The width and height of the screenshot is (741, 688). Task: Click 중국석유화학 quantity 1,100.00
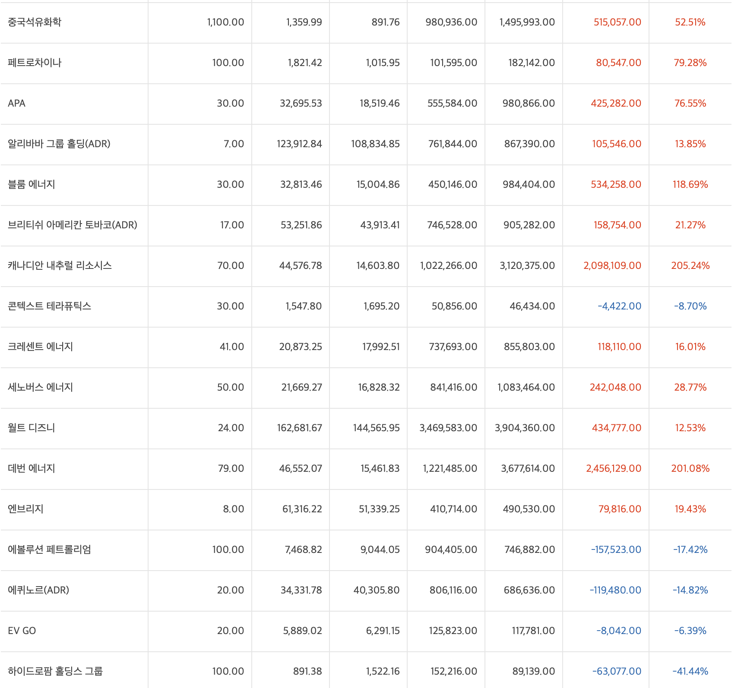225,22
